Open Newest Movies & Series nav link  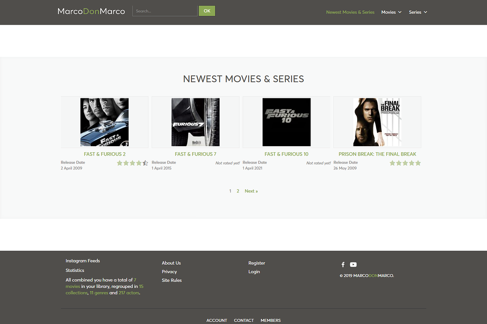click(350, 12)
